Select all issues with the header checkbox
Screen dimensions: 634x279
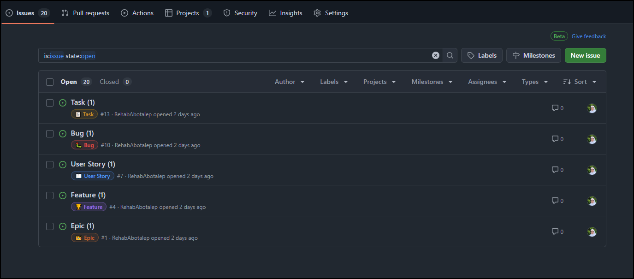coord(50,82)
